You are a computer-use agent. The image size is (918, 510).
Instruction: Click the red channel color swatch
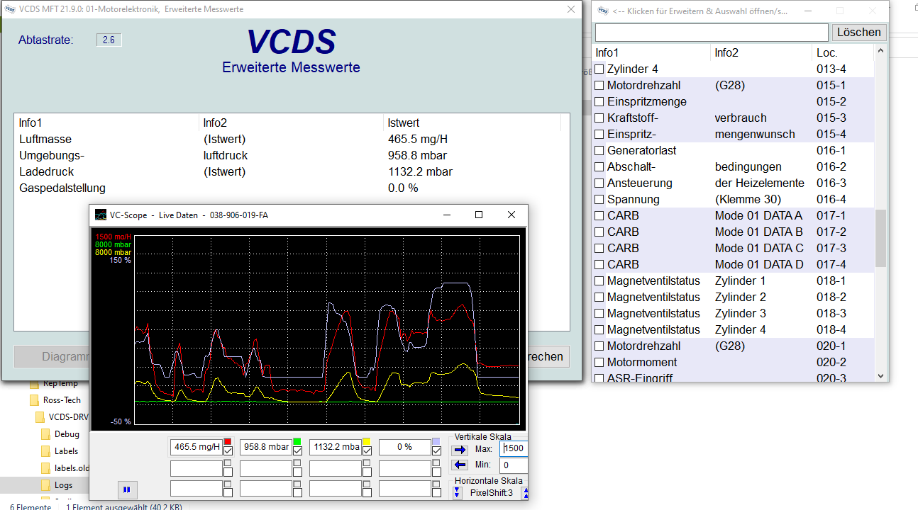tap(228, 442)
